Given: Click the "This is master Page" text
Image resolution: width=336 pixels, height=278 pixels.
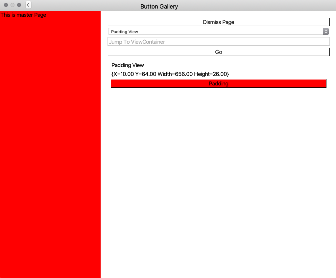Looking at the screenshot, I should click(23, 15).
